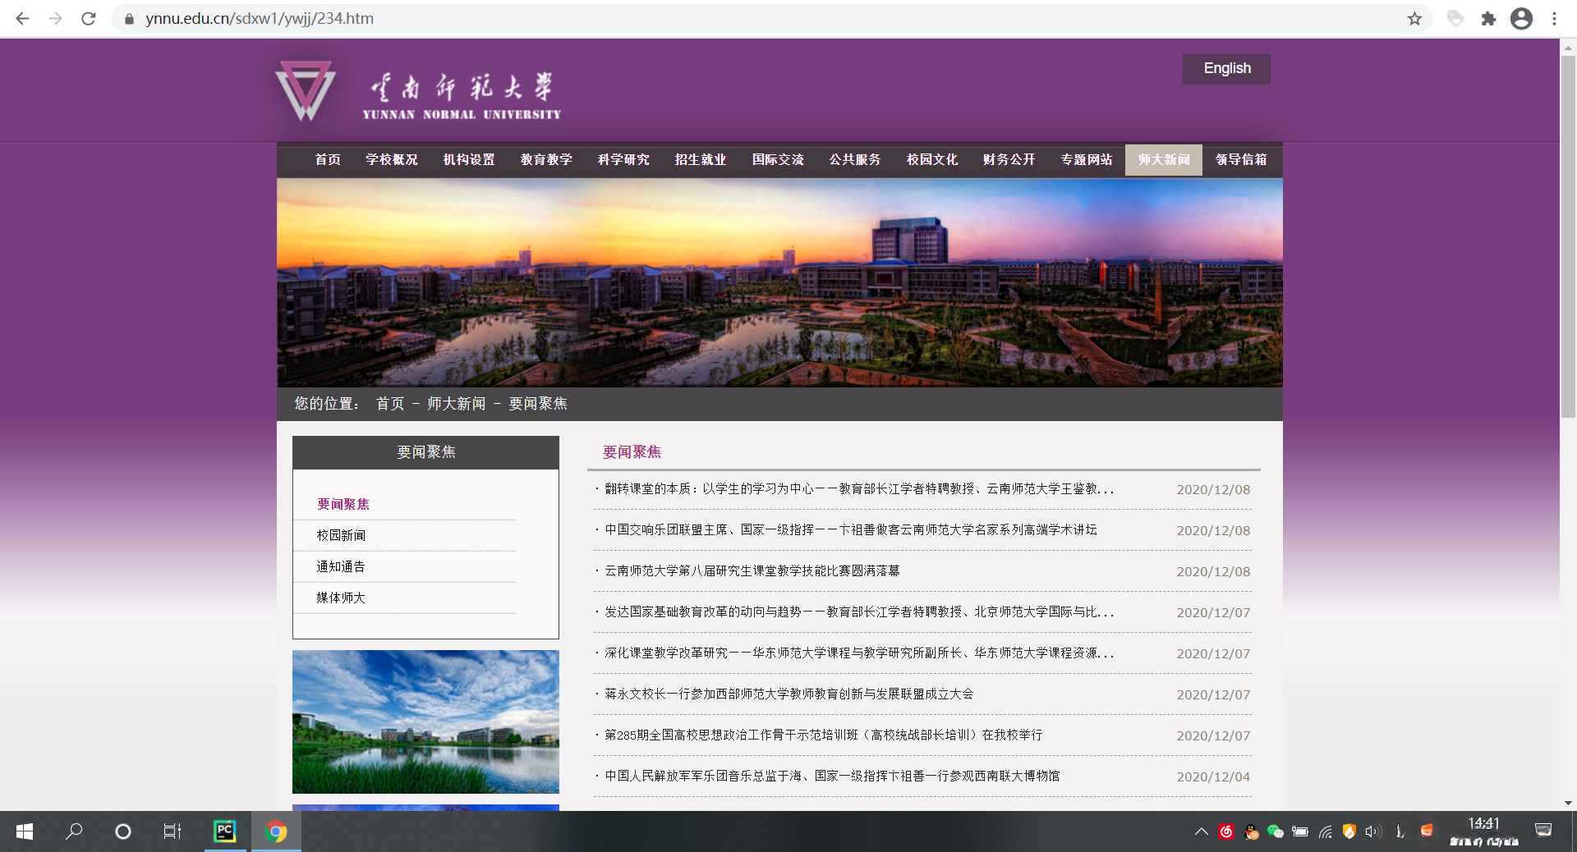Open the Chrome three-dot menu
This screenshot has height=852, width=1577.
click(x=1554, y=18)
